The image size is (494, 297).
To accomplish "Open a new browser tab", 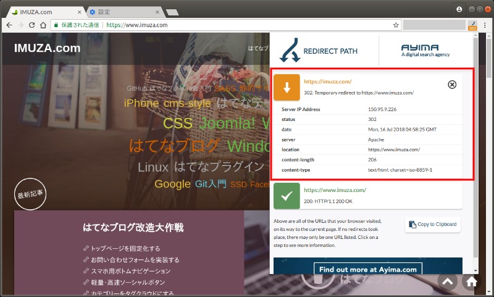I will pos(172,12).
